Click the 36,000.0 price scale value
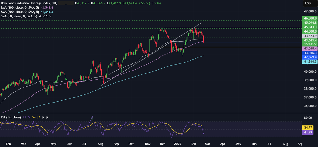Screen dimensions: 318x147 [310, 106]
